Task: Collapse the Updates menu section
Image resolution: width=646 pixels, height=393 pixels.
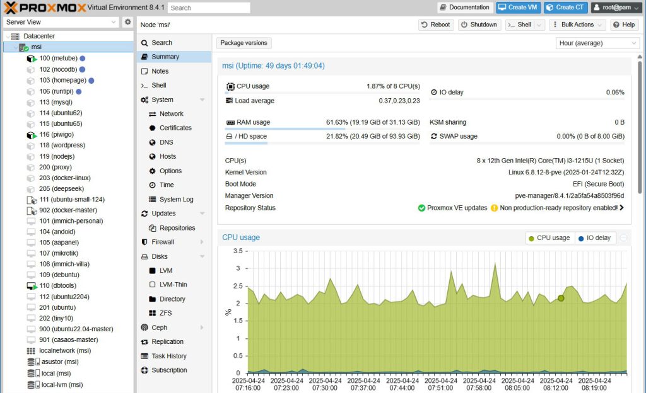Action: coord(202,214)
